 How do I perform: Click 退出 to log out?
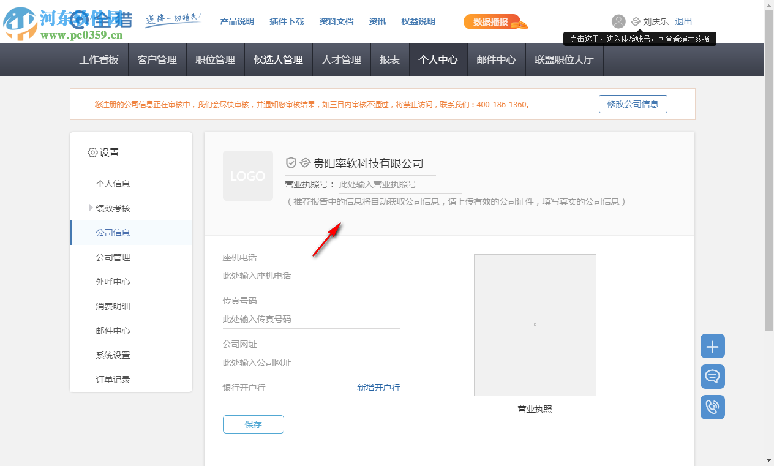[x=683, y=21]
